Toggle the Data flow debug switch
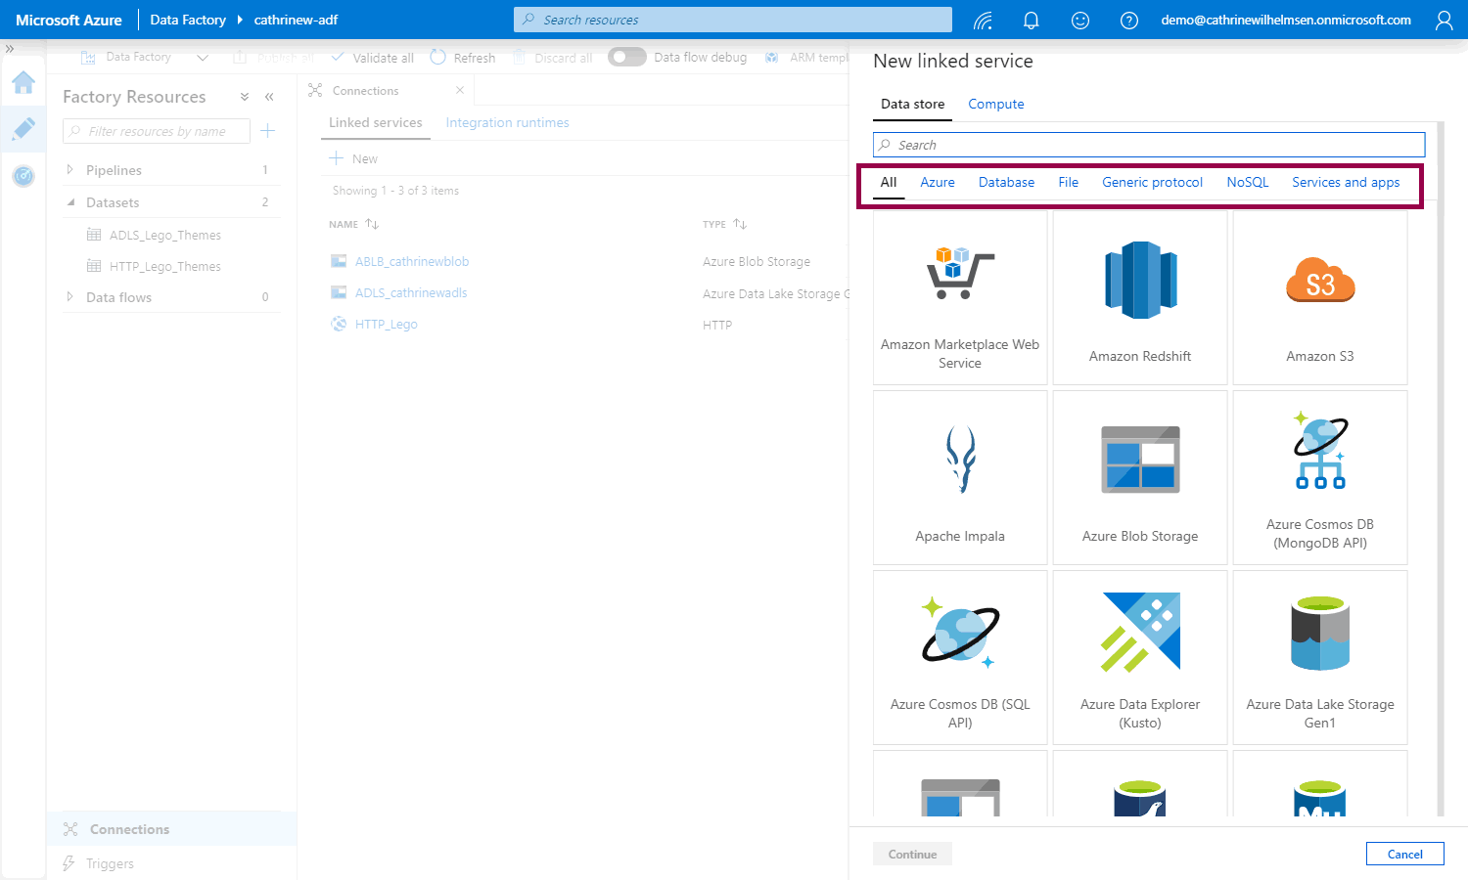Viewport: 1468px width, 880px height. [626, 57]
